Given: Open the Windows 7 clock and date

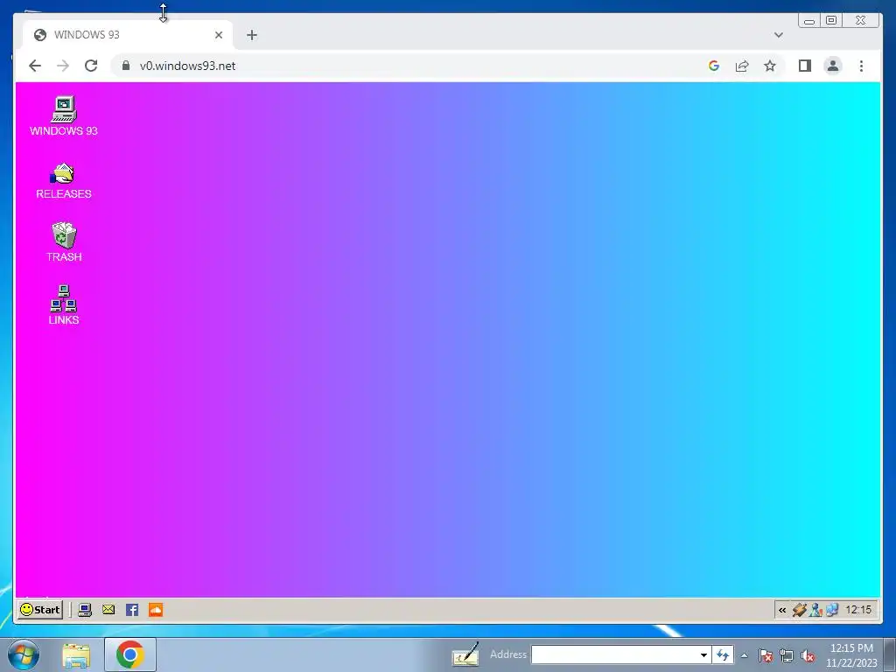Looking at the screenshot, I should click(x=851, y=655).
